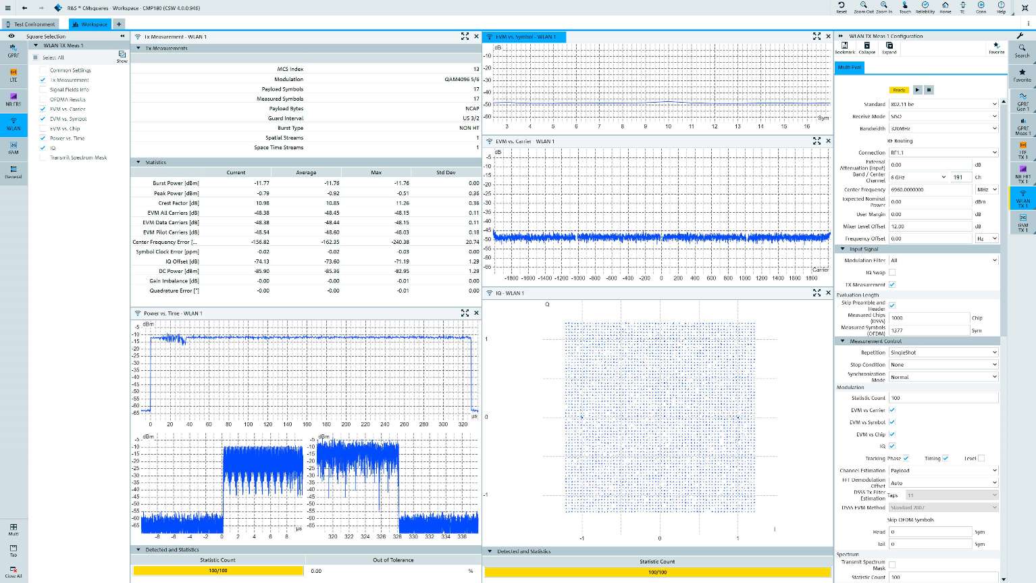Screen dimensions: 1036x583
Task: Enable the IQ Swap checkbox
Action: [892, 272]
